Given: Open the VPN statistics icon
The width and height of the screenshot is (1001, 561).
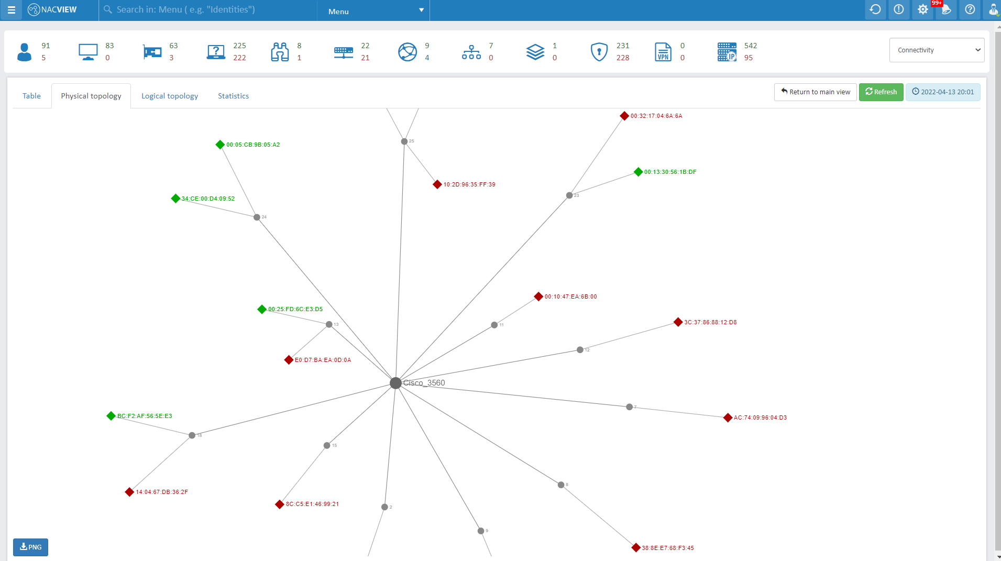Looking at the screenshot, I should (664, 52).
